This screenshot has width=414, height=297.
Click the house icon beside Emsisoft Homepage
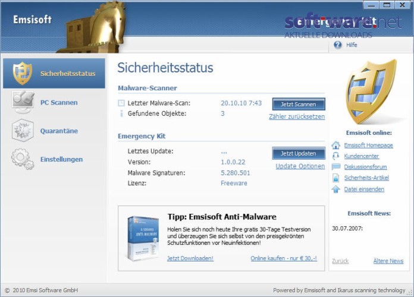pyautogui.click(x=336, y=145)
